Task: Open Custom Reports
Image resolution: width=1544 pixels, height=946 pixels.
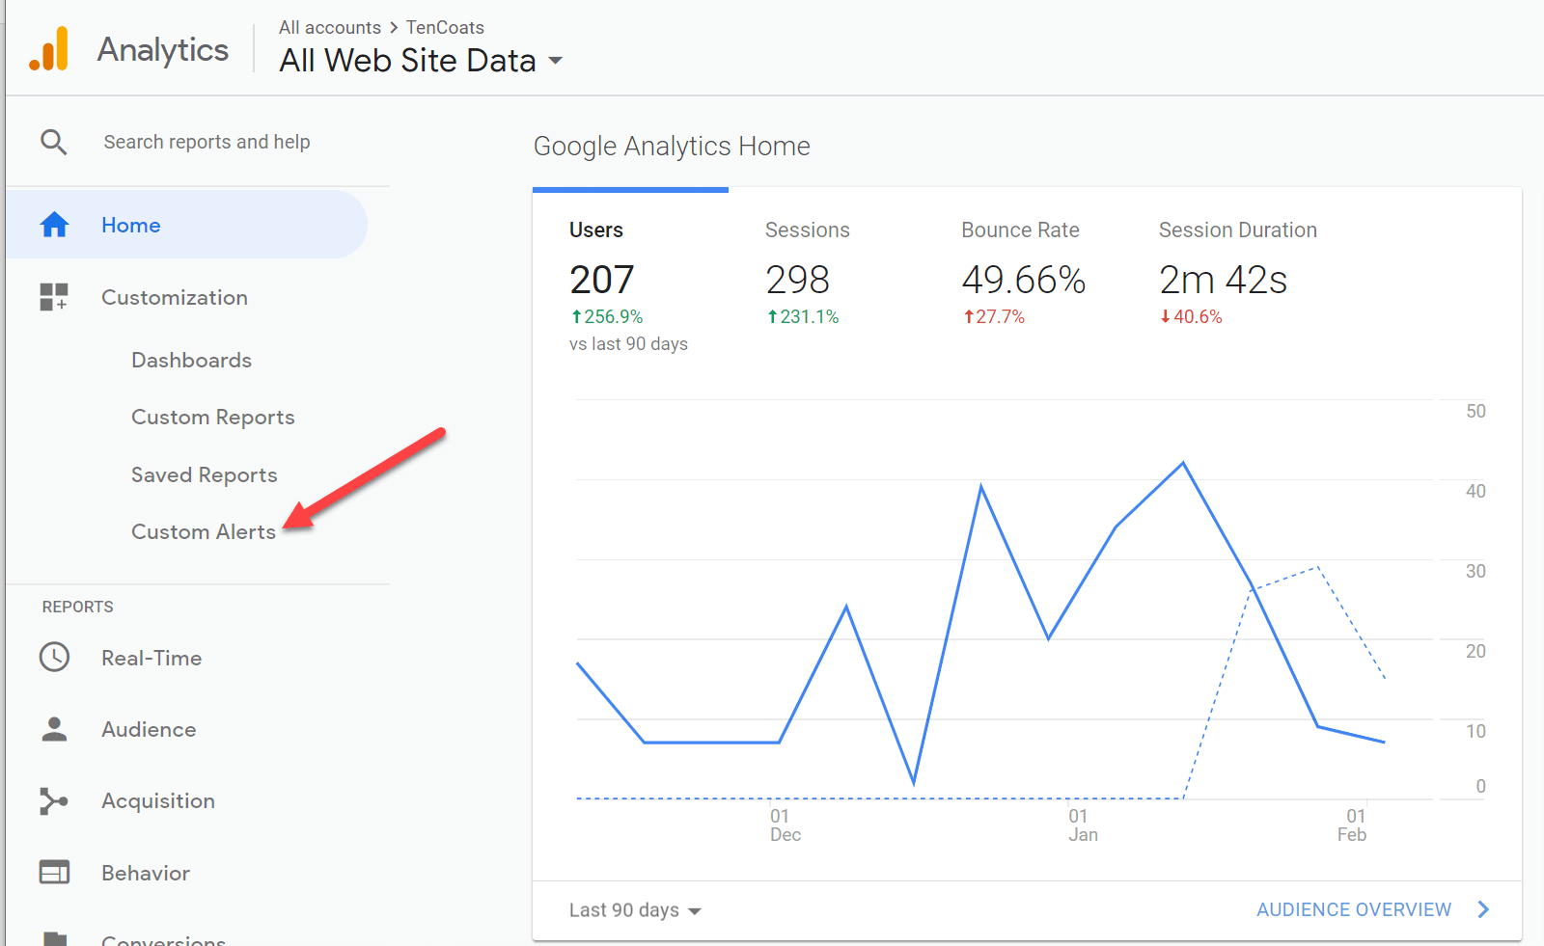Action: (212, 417)
